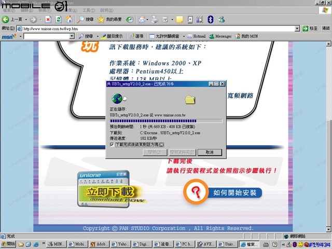
Task: Open the yellow note Discuss icon
Action: pos(179,20)
